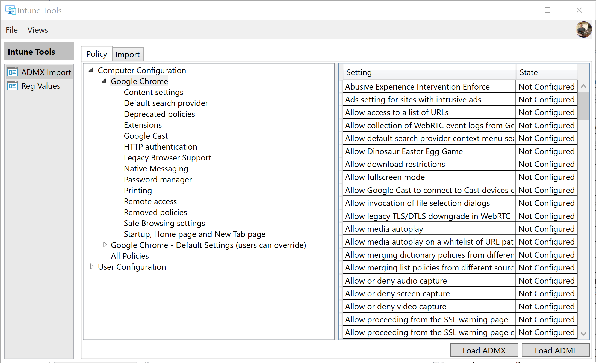Select Safe Browsing settings category
This screenshot has height=363, width=596.
pyautogui.click(x=164, y=223)
